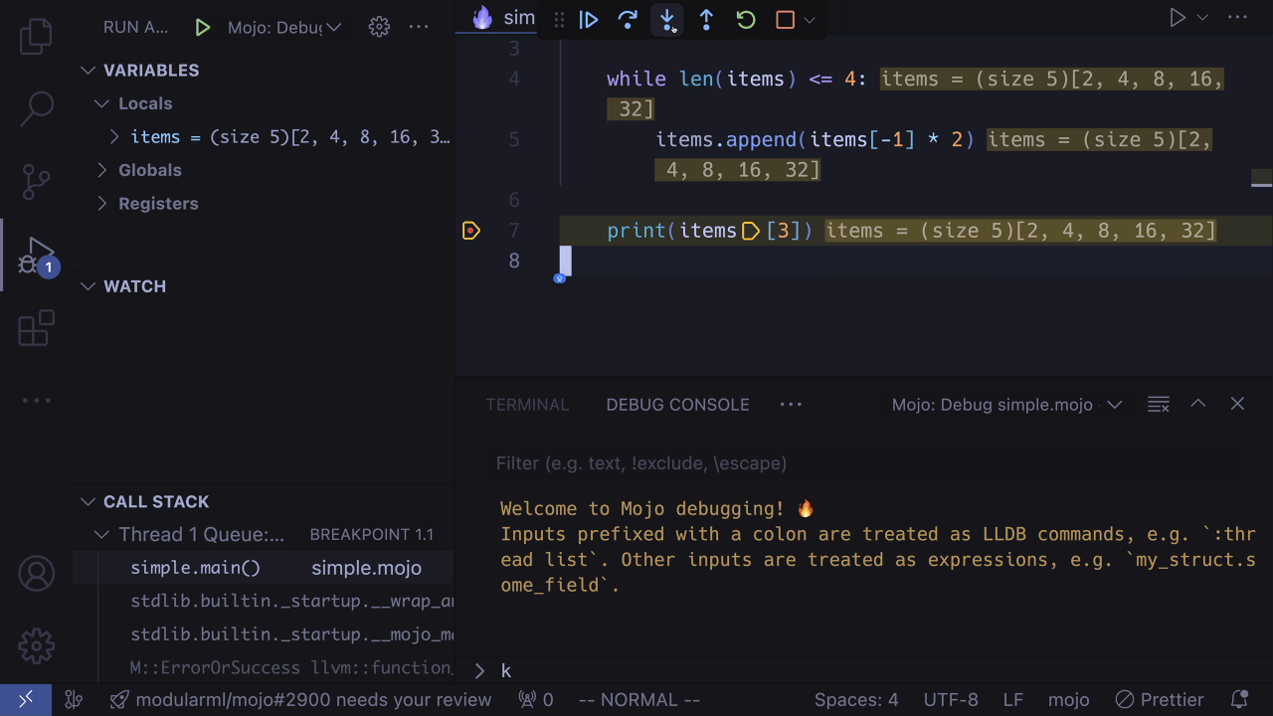Restart the debug session
The image size is (1273, 716).
[746, 19]
